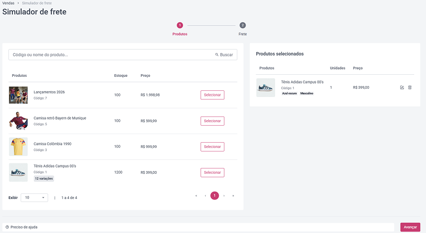Click the price R$ 999,99
Viewport: 426px width, 233px height.
[x=148, y=146]
